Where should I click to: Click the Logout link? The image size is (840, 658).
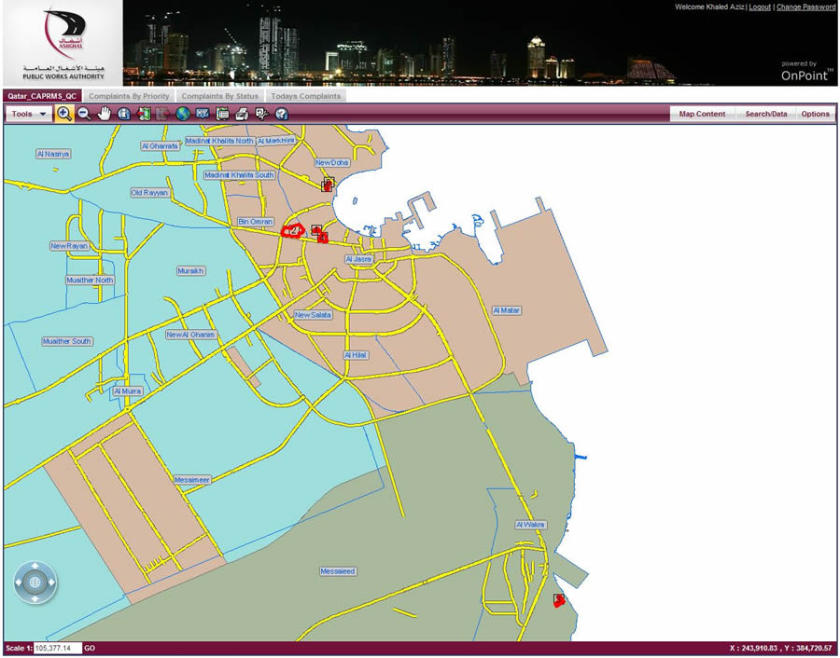[x=760, y=7]
